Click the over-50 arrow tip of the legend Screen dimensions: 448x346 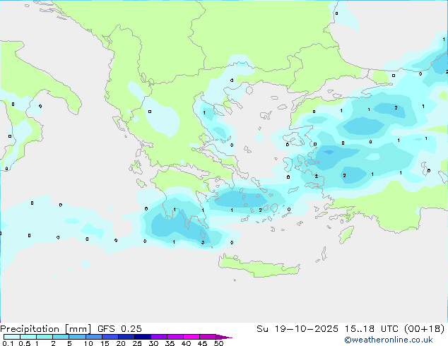[224, 337]
